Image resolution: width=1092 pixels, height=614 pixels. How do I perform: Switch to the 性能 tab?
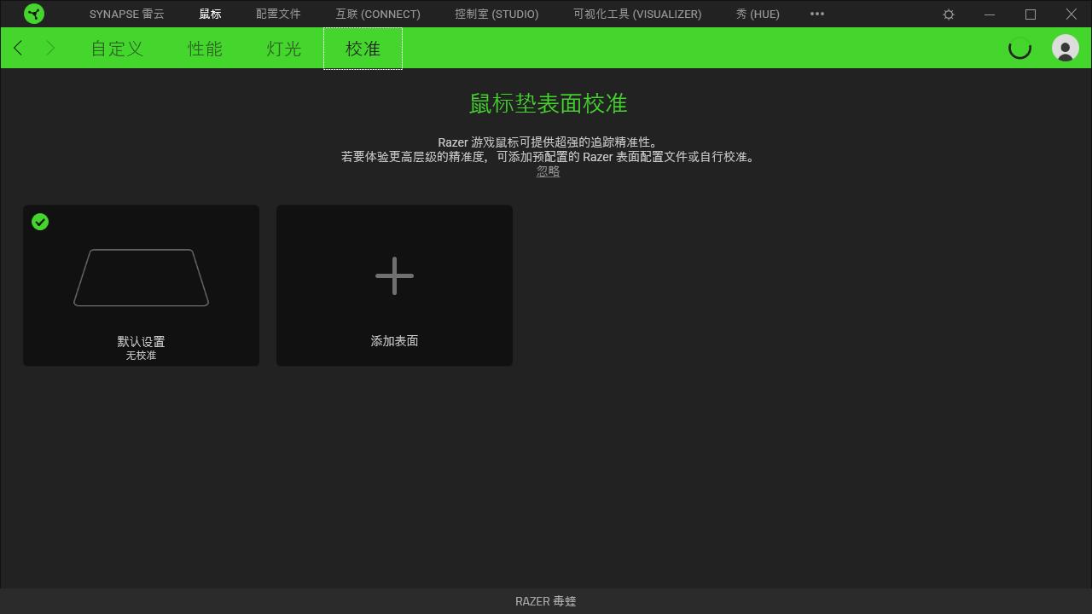[204, 49]
